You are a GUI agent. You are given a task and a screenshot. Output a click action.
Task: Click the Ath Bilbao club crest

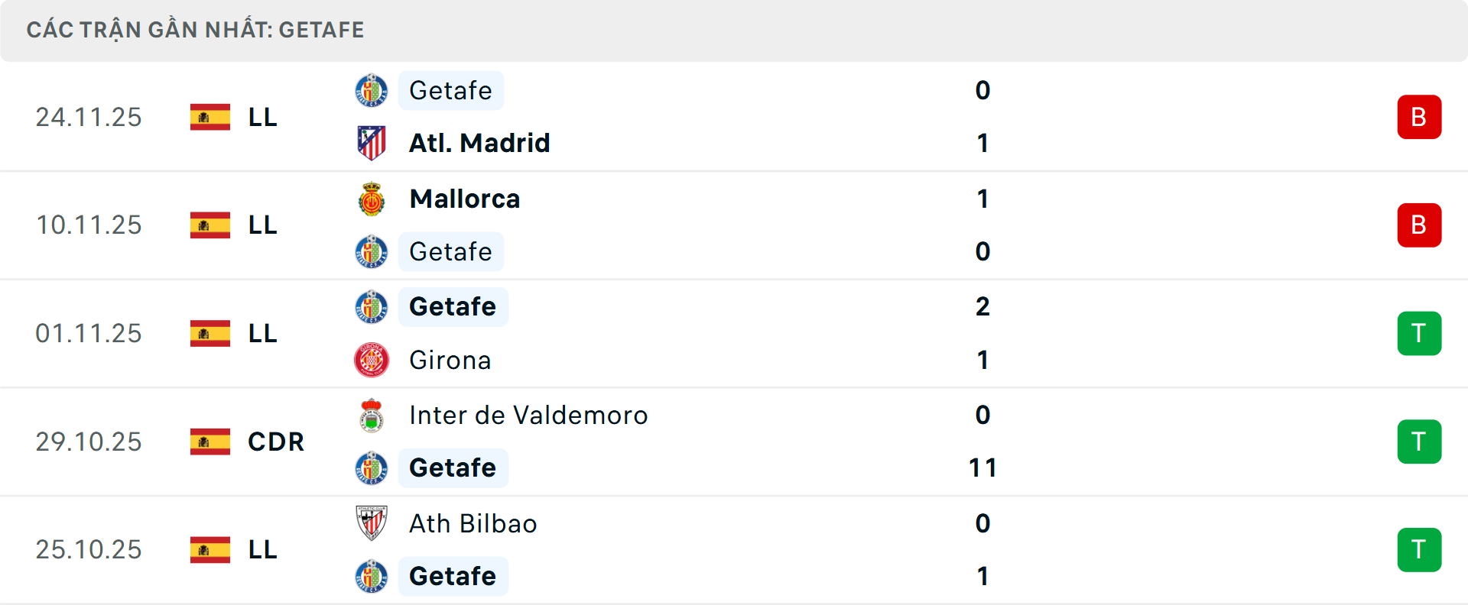point(372,523)
